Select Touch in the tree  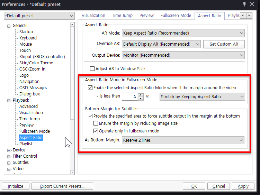[25, 50]
